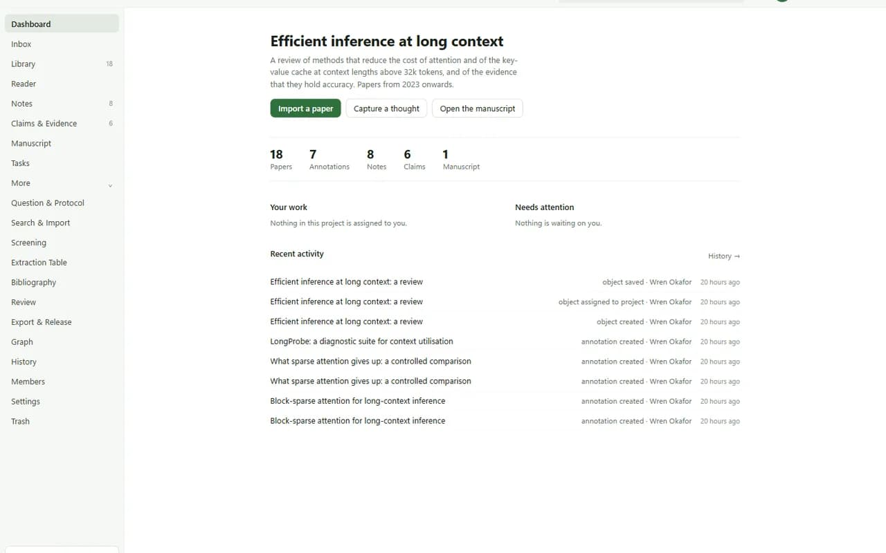Open the activity row marked object saved
The width and height of the screenshot is (886, 553).
tap(505, 282)
